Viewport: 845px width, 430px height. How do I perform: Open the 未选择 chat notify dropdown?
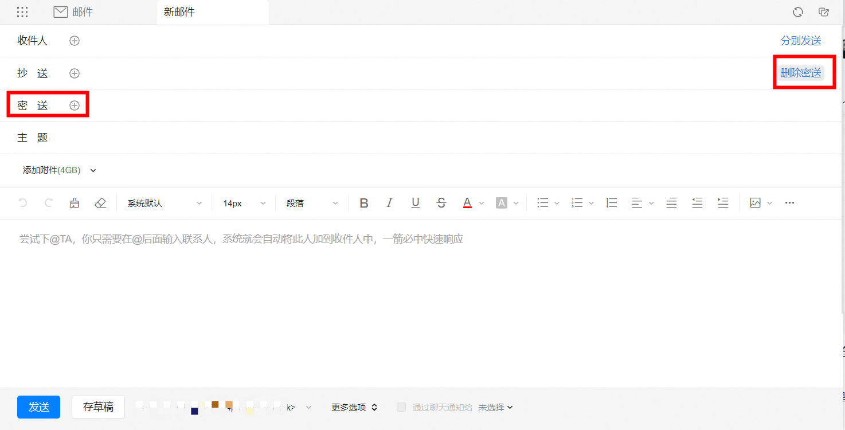pos(496,408)
